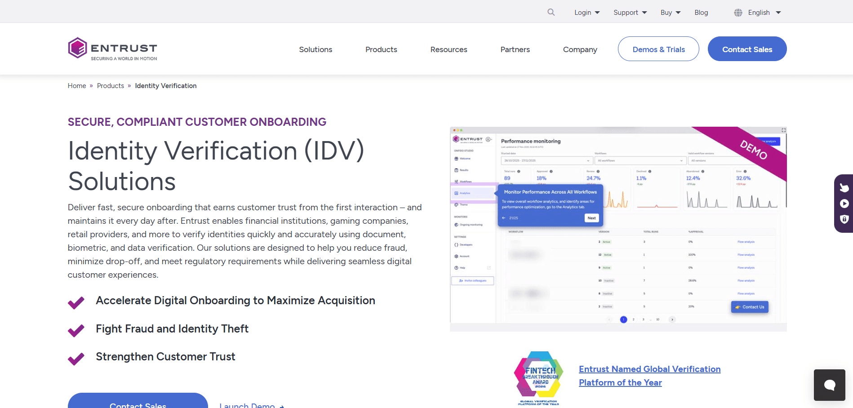853x408 pixels.
Task: Click the Fintech Breakthrough Award badge
Action: pyautogui.click(x=538, y=378)
